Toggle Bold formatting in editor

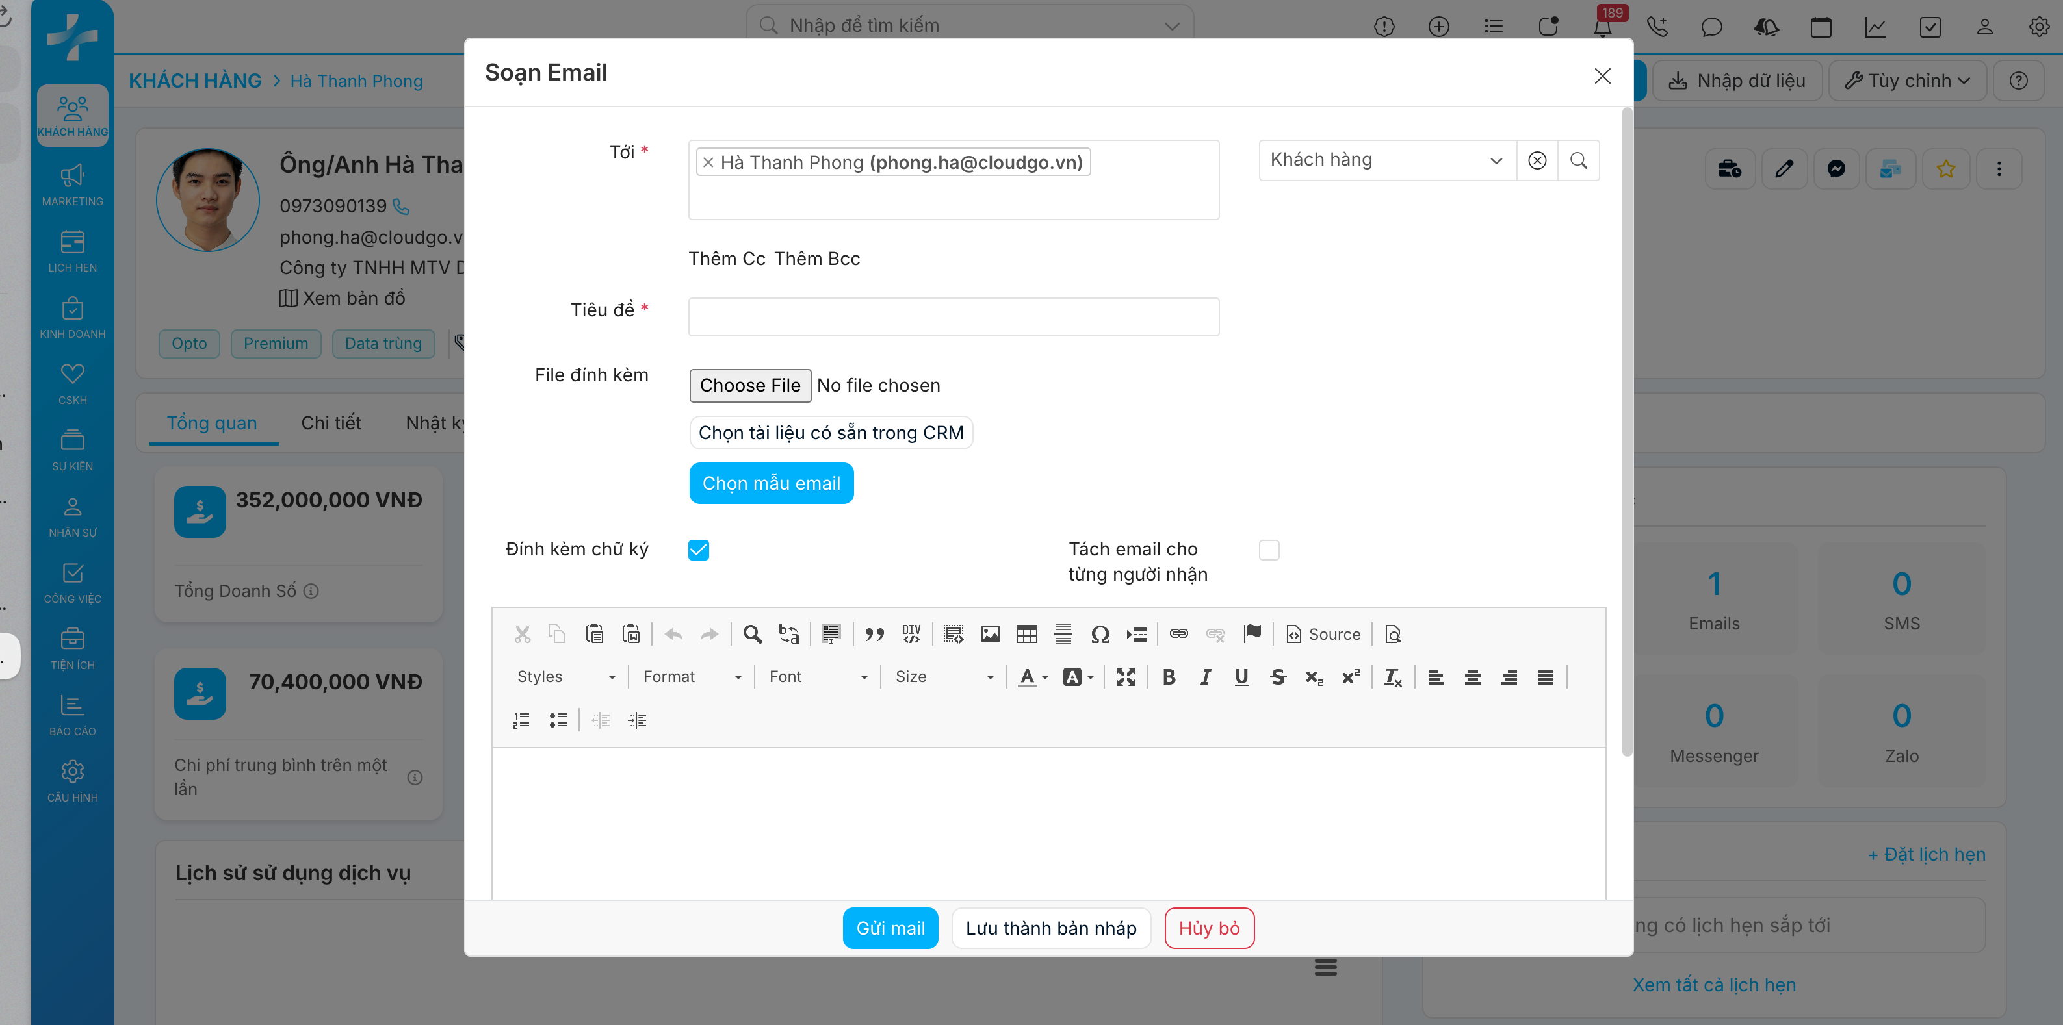tap(1169, 677)
